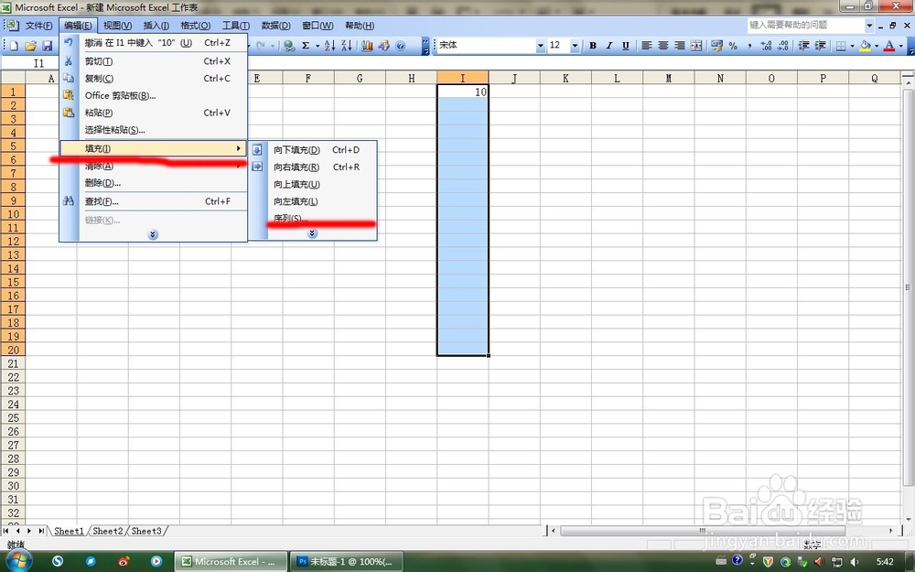The image size is (915, 572).
Task: Open the Fill submenu in the Edit menu
Action: point(154,148)
